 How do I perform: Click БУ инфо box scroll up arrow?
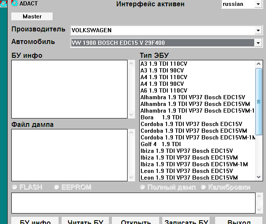[x=131, y=64]
